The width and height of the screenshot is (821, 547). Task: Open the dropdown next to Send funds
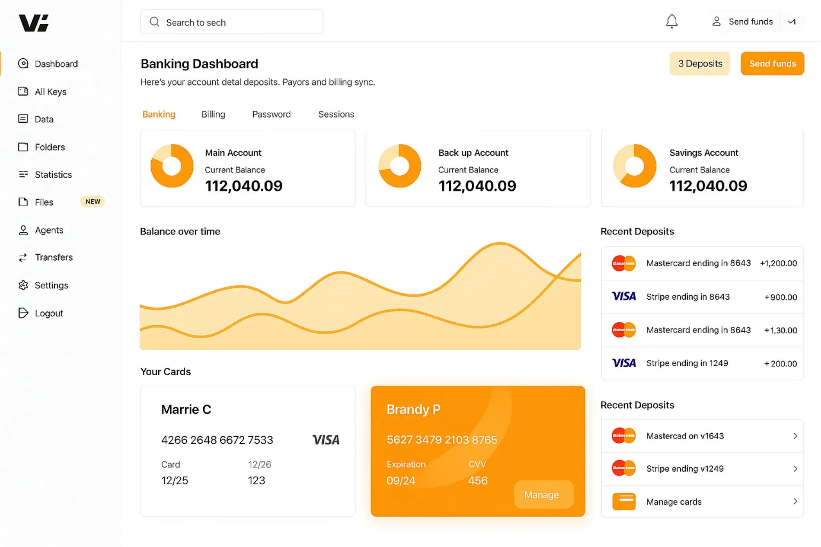coord(792,22)
